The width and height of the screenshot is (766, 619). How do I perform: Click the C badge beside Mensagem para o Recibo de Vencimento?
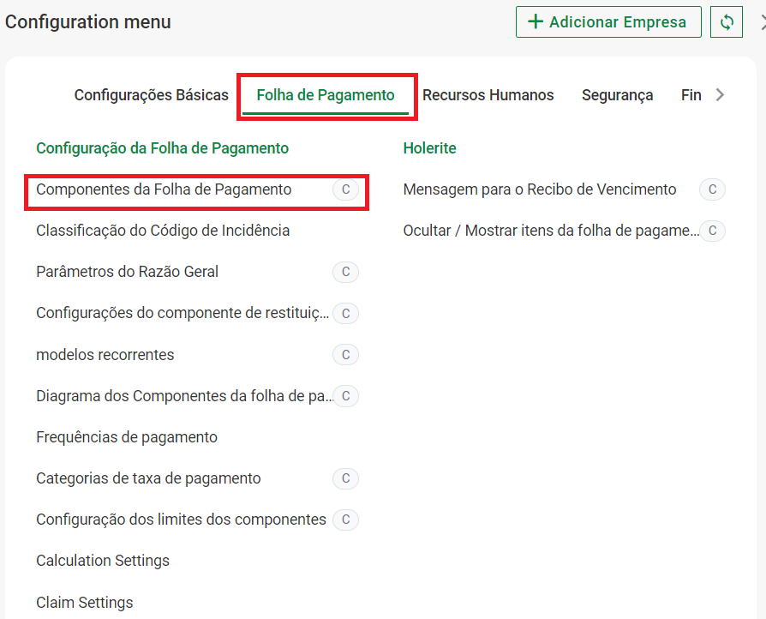pos(712,190)
